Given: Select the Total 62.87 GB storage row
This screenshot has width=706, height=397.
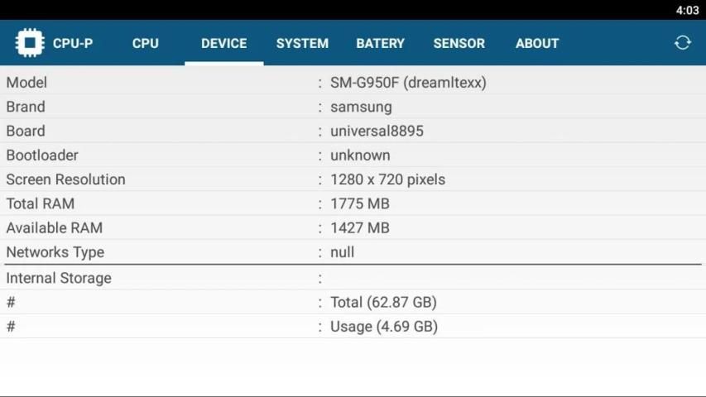Looking at the screenshot, I should 353,302.
